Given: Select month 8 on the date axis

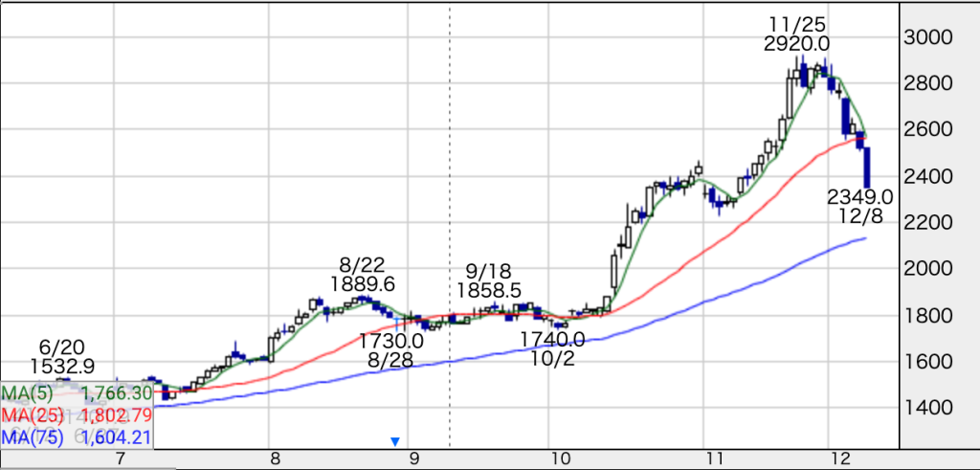Looking at the screenshot, I should (274, 458).
